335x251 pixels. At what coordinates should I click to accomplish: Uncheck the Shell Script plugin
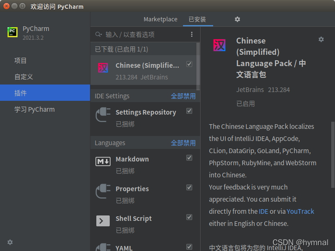coord(189,217)
